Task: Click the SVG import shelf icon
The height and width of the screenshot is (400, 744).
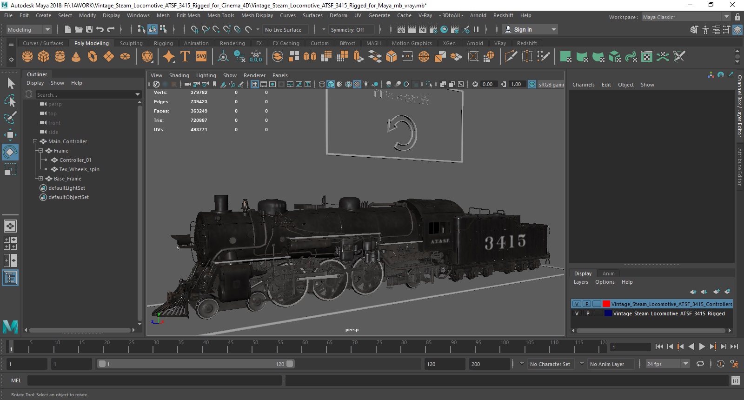Action: (x=201, y=56)
